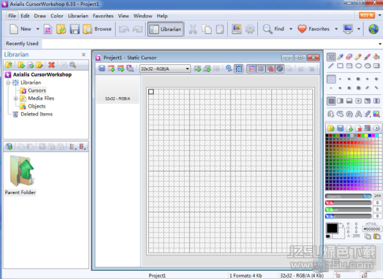Select the single-pixel brush size
The width and height of the screenshot is (383, 279).
click(331, 79)
